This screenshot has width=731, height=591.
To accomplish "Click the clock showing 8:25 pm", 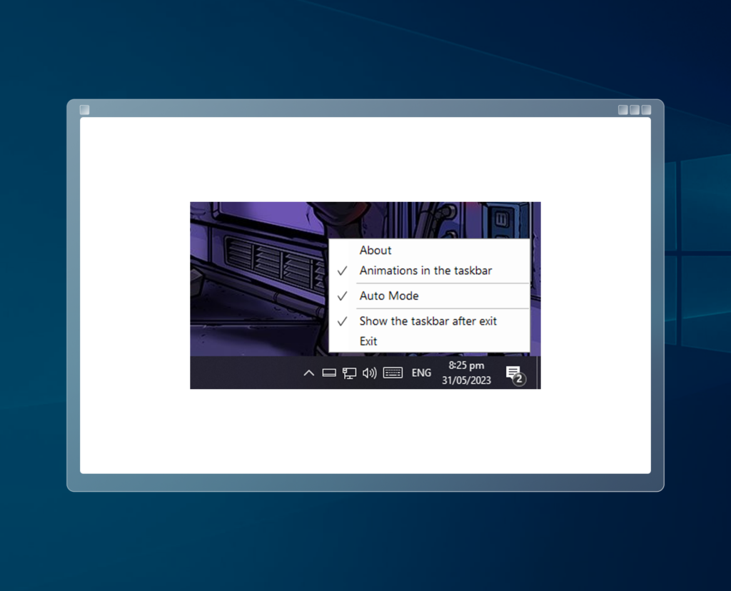I will click(465, 365).
